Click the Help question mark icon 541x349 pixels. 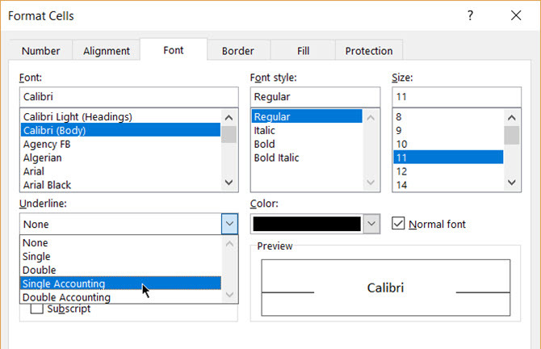tap(470, 15)
